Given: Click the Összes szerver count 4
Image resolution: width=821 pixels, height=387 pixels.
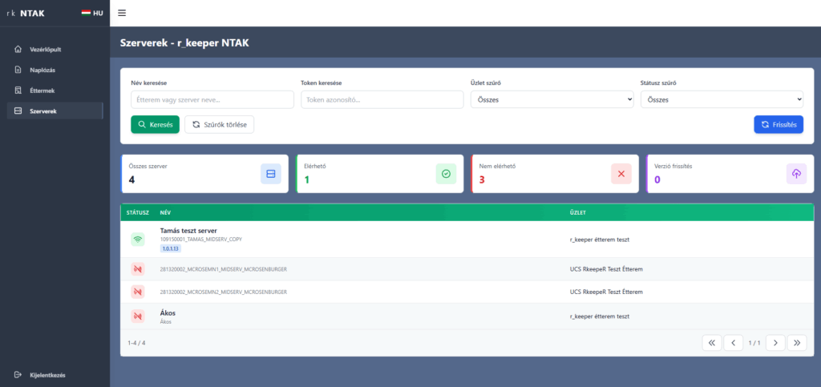Looking at the screenshot, I should pyautogui.click(x=131, y=180).
